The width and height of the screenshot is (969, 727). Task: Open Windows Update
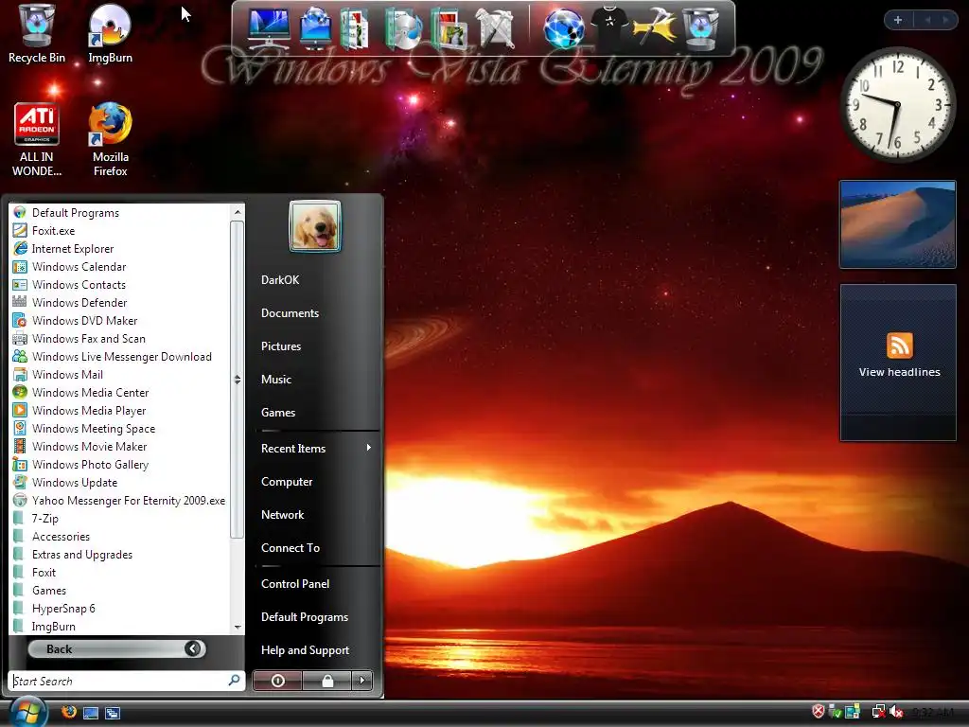120,482
